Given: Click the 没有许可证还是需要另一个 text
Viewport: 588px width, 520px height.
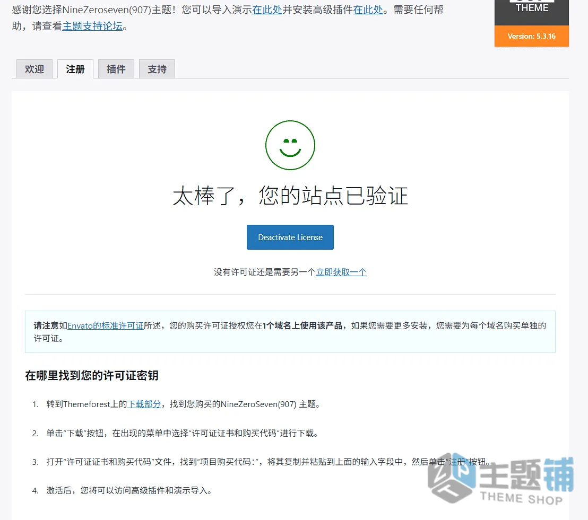Looking at the screenshot, I should point(265,272).
